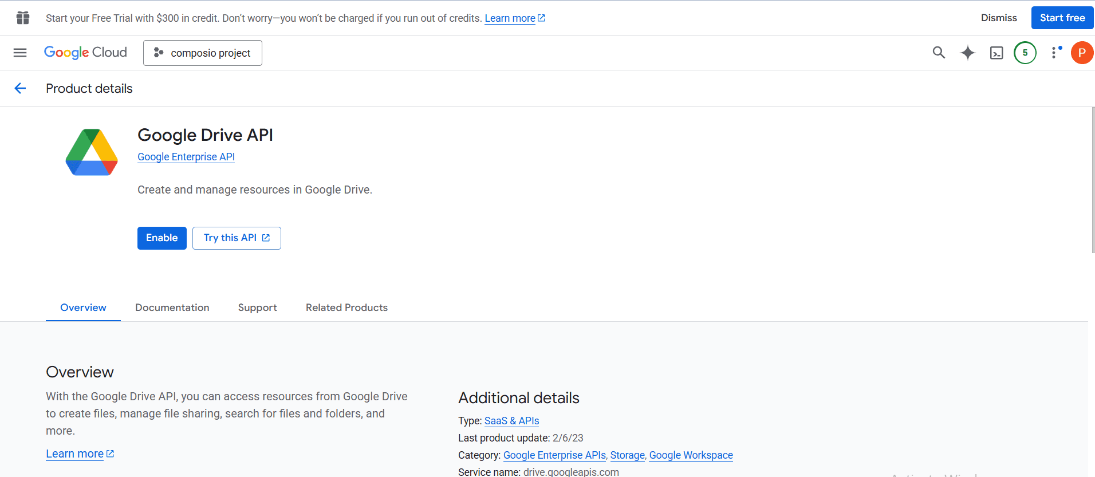This screenshot has height=477, width=1095.
Task: Open the Learn more link under Overview
Action: click(x=80, y=454)
